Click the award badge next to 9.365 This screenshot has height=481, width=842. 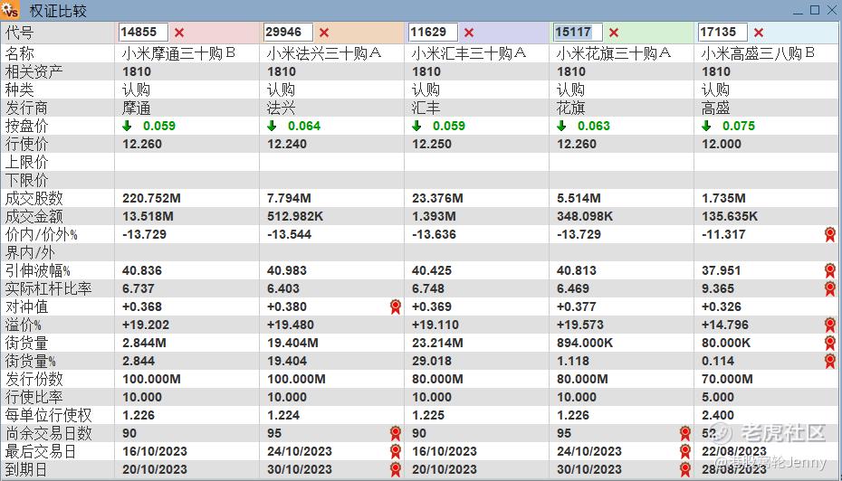tap(830, 288)
